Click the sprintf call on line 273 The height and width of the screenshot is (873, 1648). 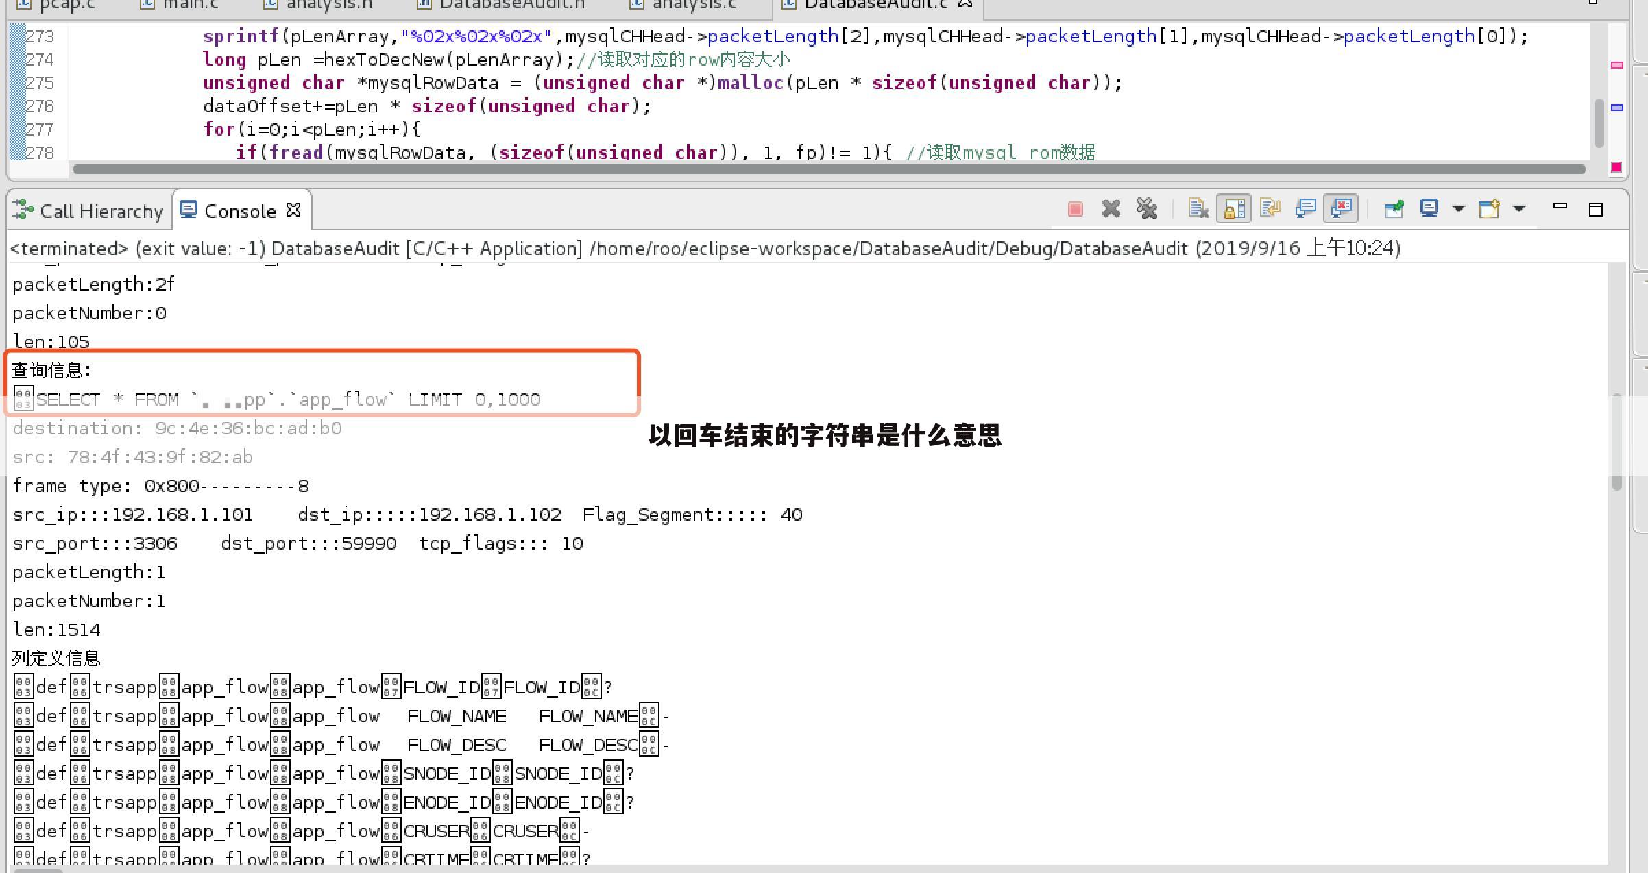pyautogui.click(x=241, y=36)
